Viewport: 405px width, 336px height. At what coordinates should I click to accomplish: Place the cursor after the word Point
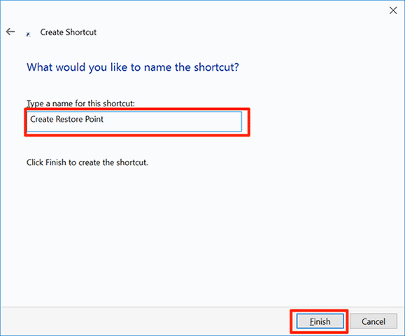click(104, 119)
